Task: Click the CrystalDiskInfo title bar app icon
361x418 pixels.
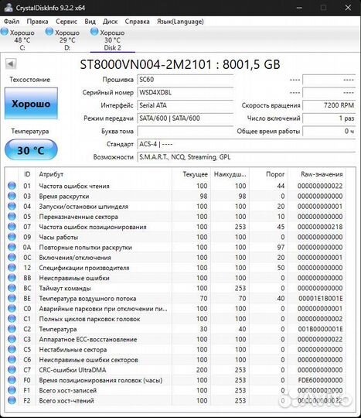Action: tap(8, 8)
